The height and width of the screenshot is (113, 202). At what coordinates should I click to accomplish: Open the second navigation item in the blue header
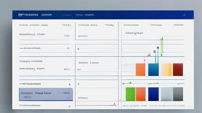(x=46, y=15)
